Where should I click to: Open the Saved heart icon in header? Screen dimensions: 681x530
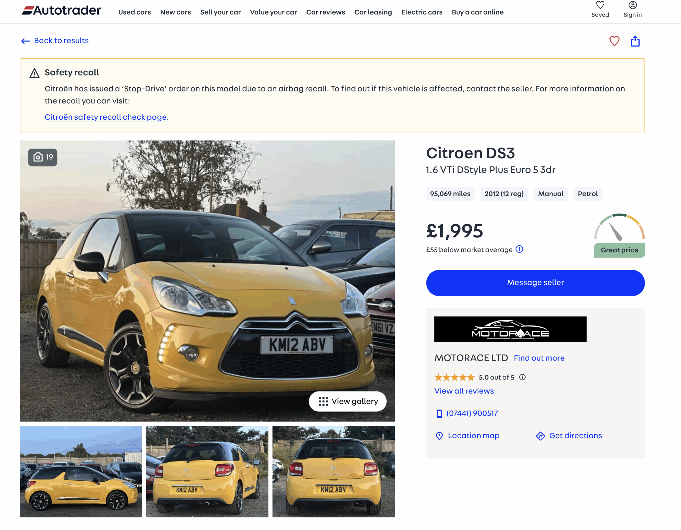tap(600, 5)
